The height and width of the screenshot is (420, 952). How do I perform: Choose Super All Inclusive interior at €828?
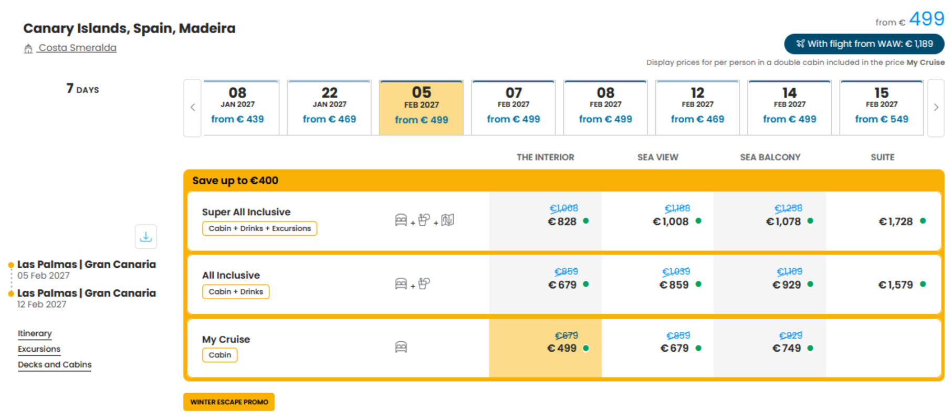pos(546,221)
